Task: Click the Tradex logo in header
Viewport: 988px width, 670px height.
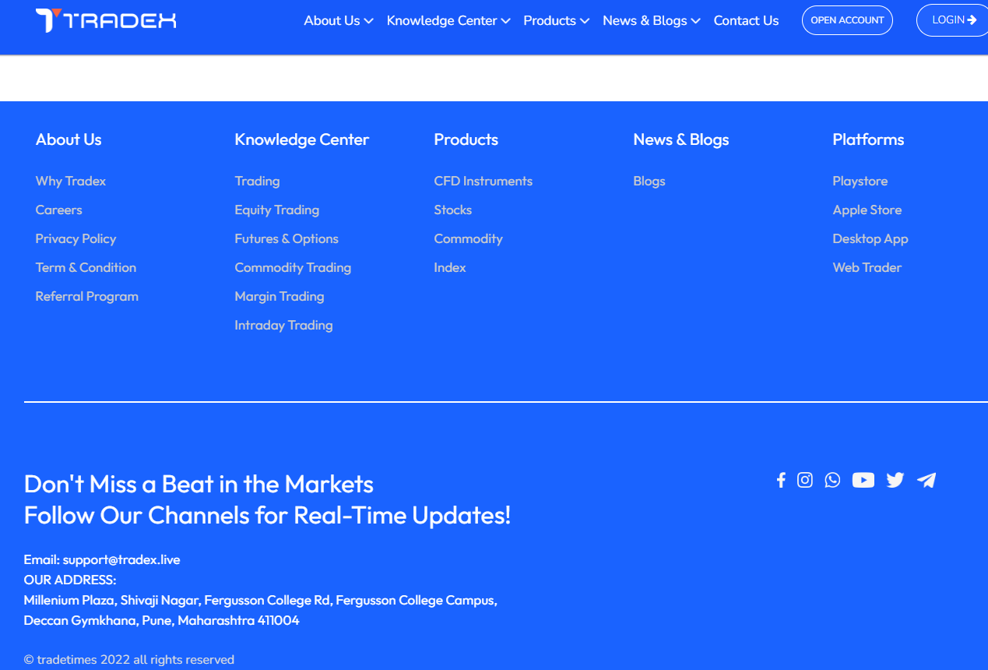Action: 106,20
